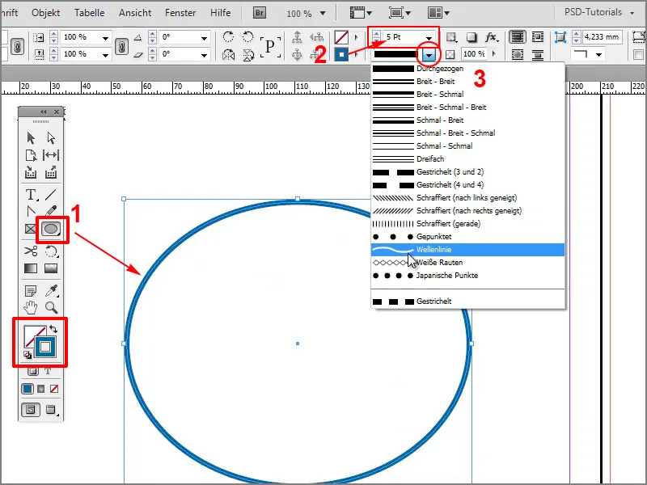Select the Type tool
The image size is (647, 485).
pos(31,194)
